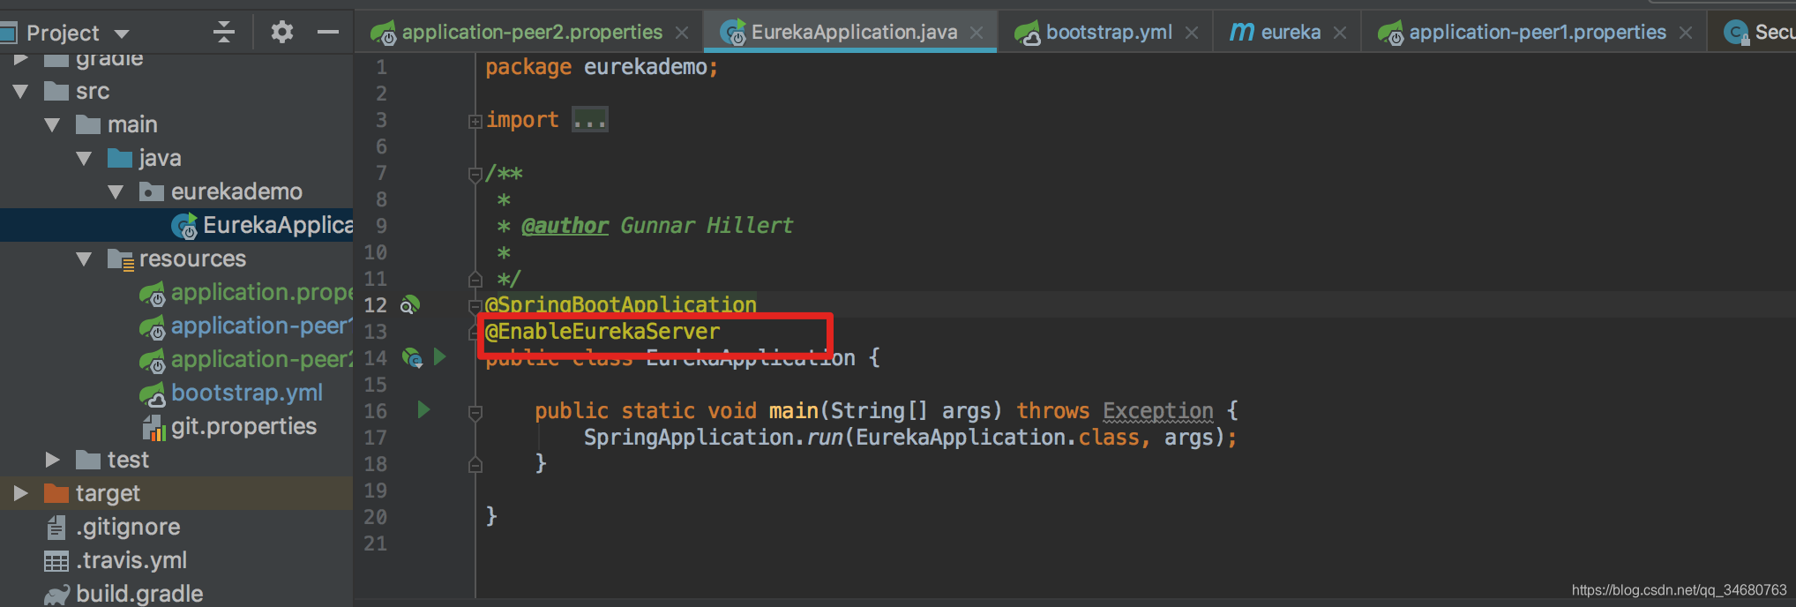Collapse the src folder
This screenshot has height=607, width=1796.
point(21,91)
